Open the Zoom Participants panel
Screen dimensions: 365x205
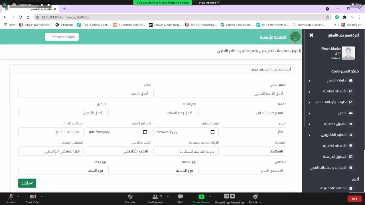(155, 196)
